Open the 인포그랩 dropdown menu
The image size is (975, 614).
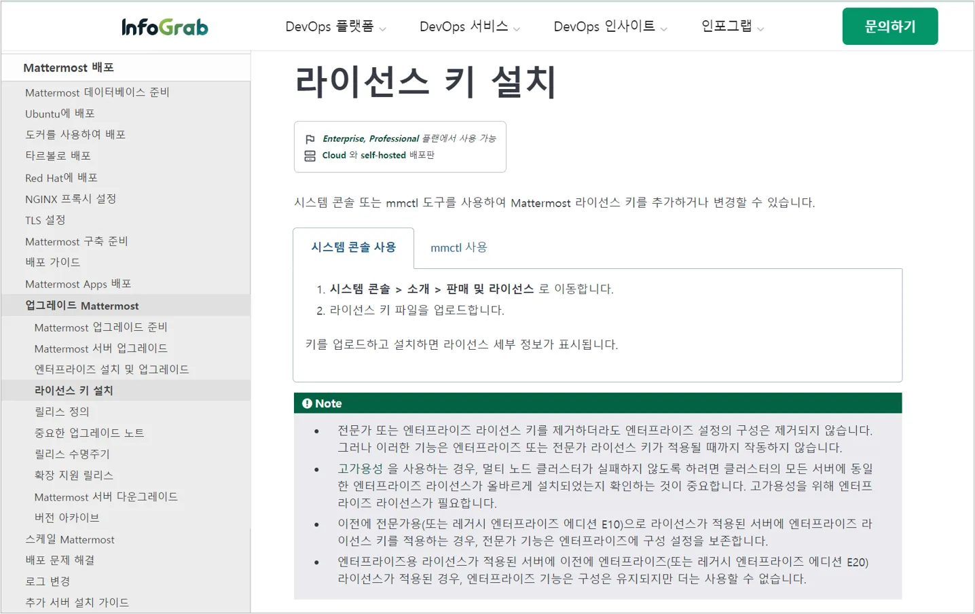tap(733, 26)
